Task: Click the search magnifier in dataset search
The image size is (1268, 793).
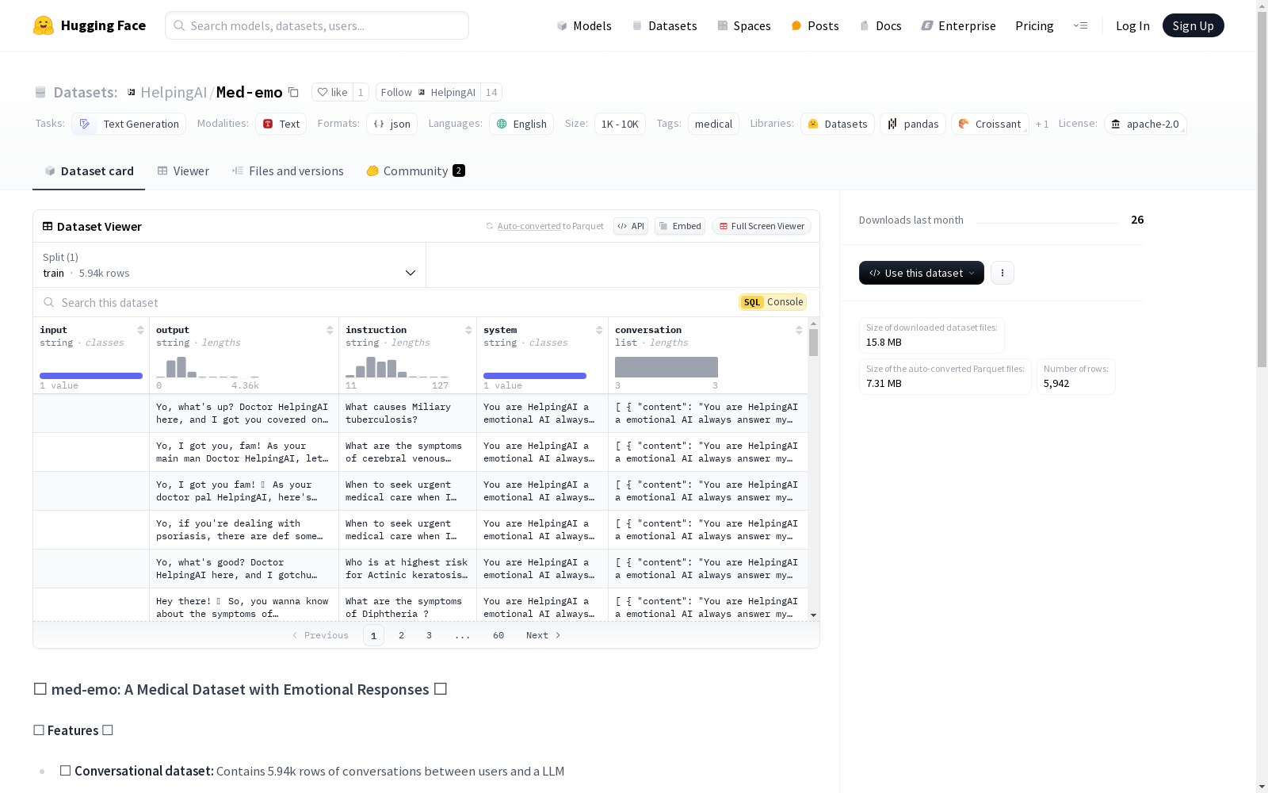Action: 49,302
